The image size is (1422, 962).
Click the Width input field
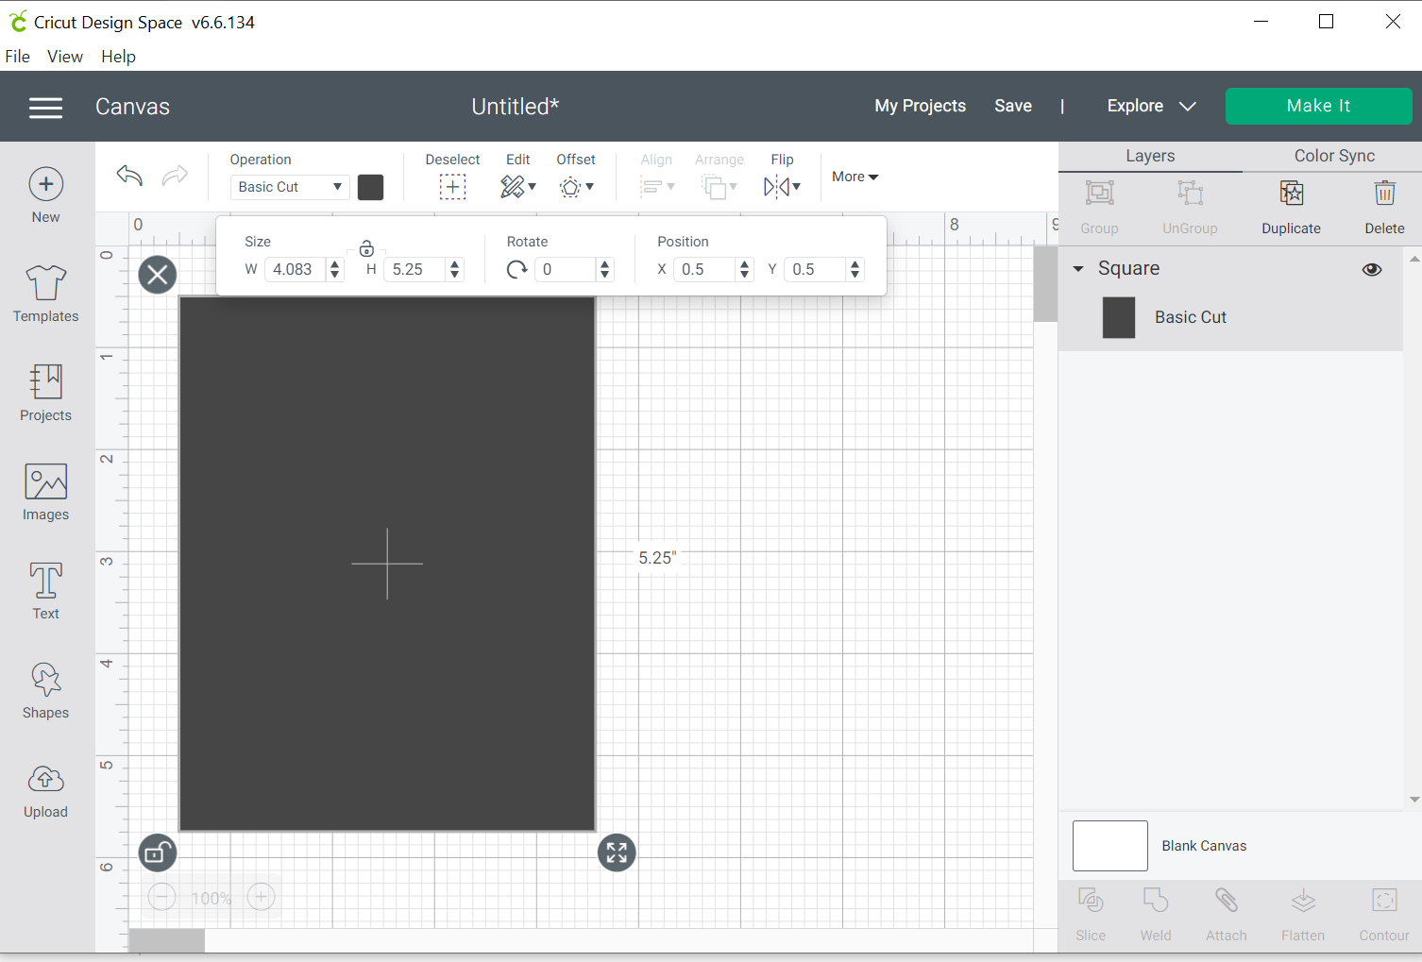(295, 269)
